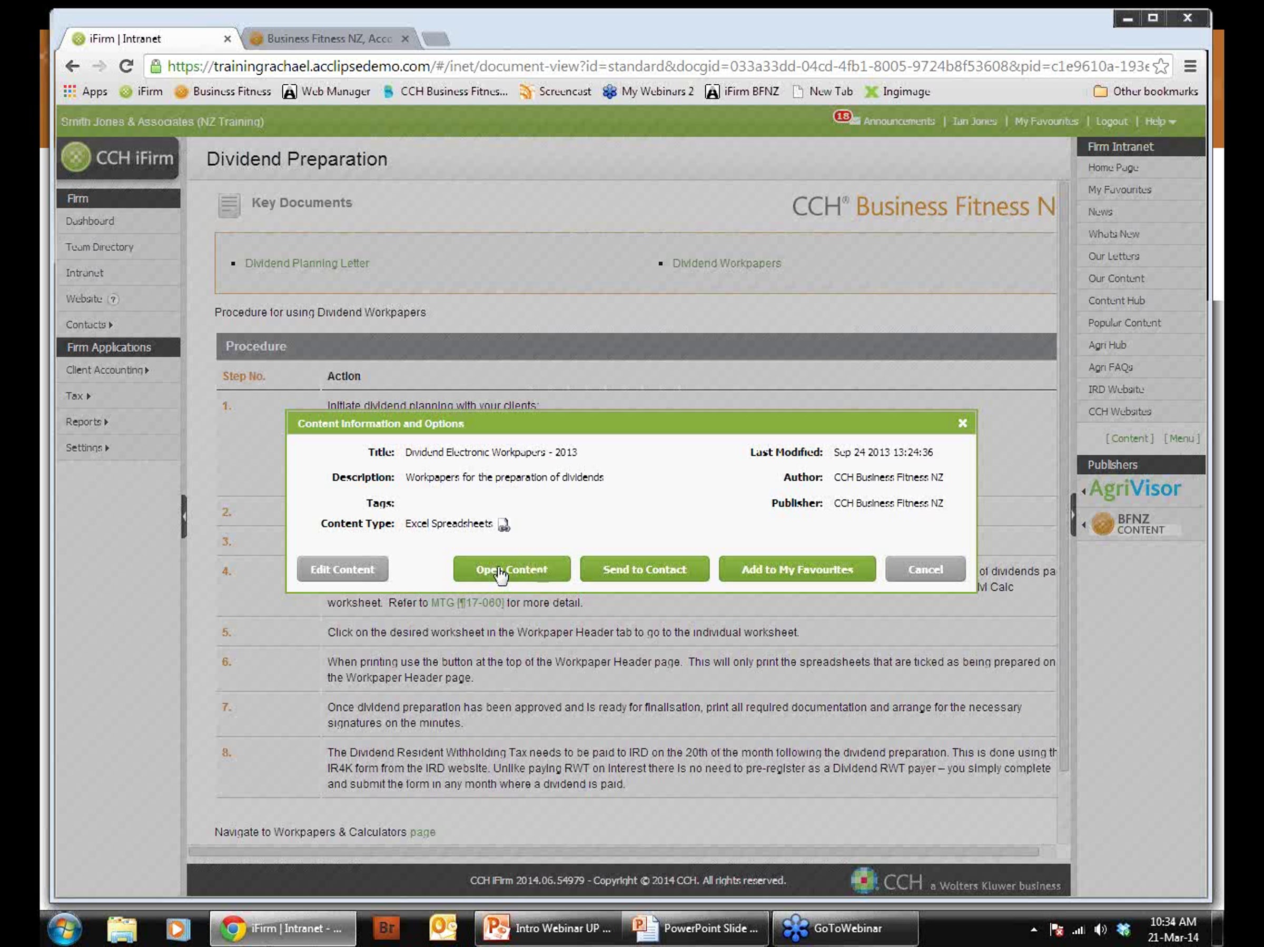Open Content Hub in Firm Intranet menu

tap(1116, 301)
